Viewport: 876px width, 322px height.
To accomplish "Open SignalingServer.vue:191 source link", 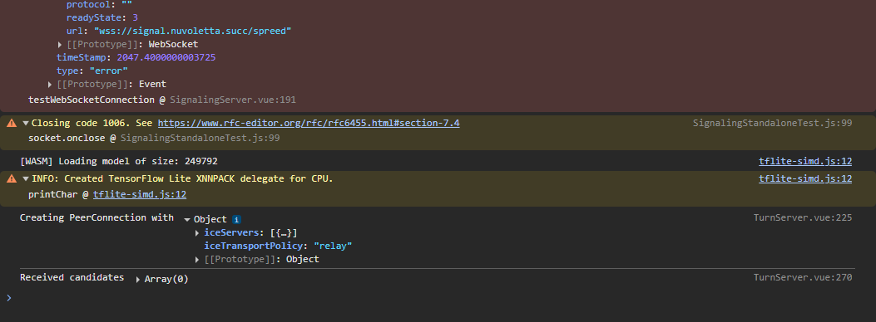I will point(232,100).
